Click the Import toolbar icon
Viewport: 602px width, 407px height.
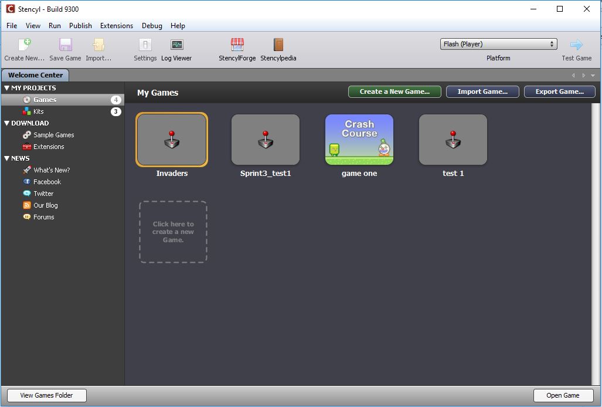tap(98, 45)
